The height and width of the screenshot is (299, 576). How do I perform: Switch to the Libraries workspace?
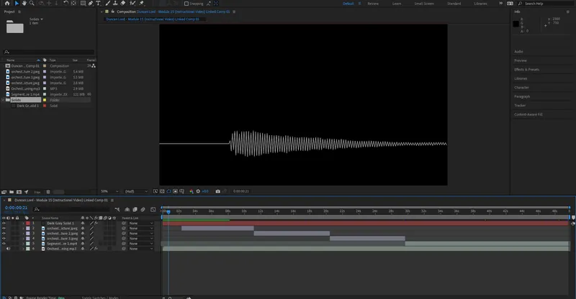point(480,4)
